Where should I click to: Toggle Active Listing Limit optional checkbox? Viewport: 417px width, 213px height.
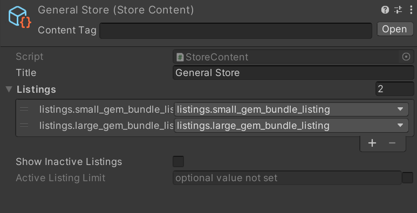point(407,177)
